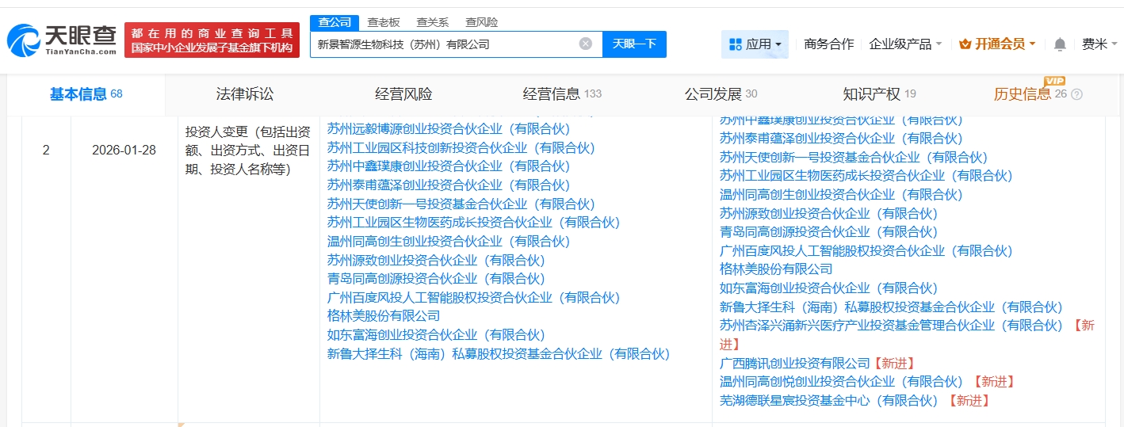Open the notifications bell

click(1060, 44)
